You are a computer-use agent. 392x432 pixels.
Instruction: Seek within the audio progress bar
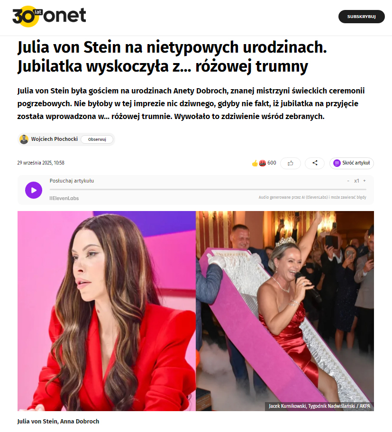208,190
